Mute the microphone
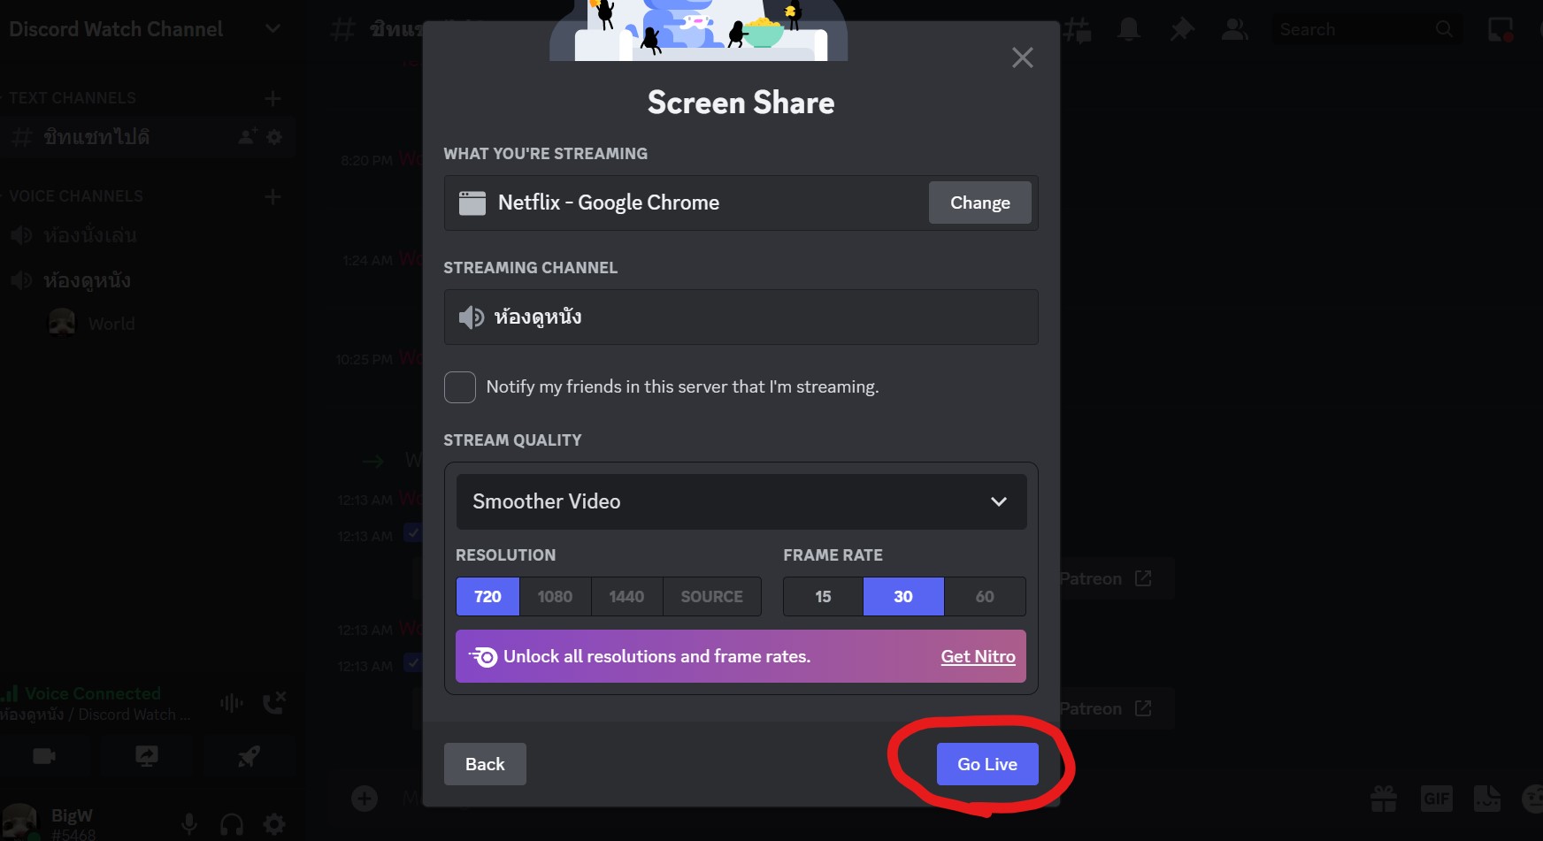 click(x=189, y=824)
